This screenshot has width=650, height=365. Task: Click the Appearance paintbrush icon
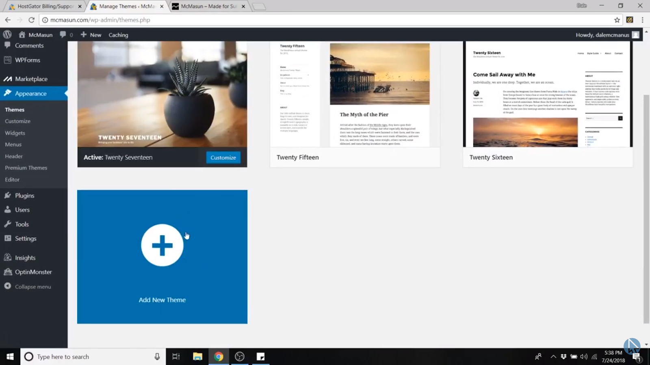[7, 93]
